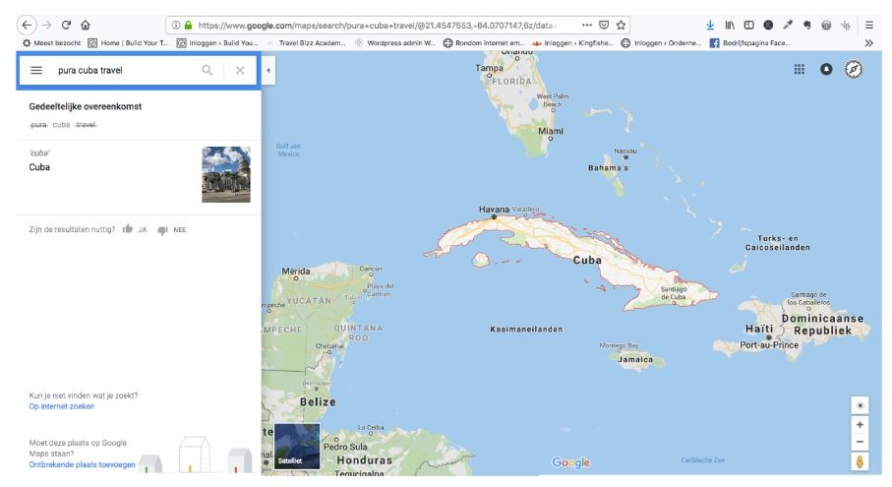Click the Bahama's label on map
This screenshot has height=487, width=892.
coord(608,168)
